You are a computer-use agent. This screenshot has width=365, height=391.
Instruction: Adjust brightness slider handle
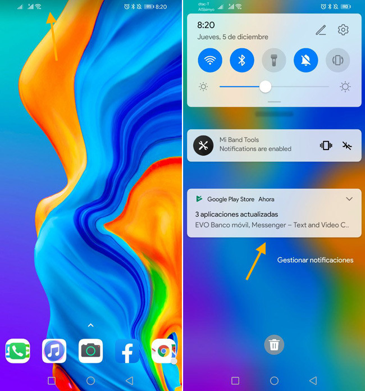pyautogui.click(x=265, y=87)
